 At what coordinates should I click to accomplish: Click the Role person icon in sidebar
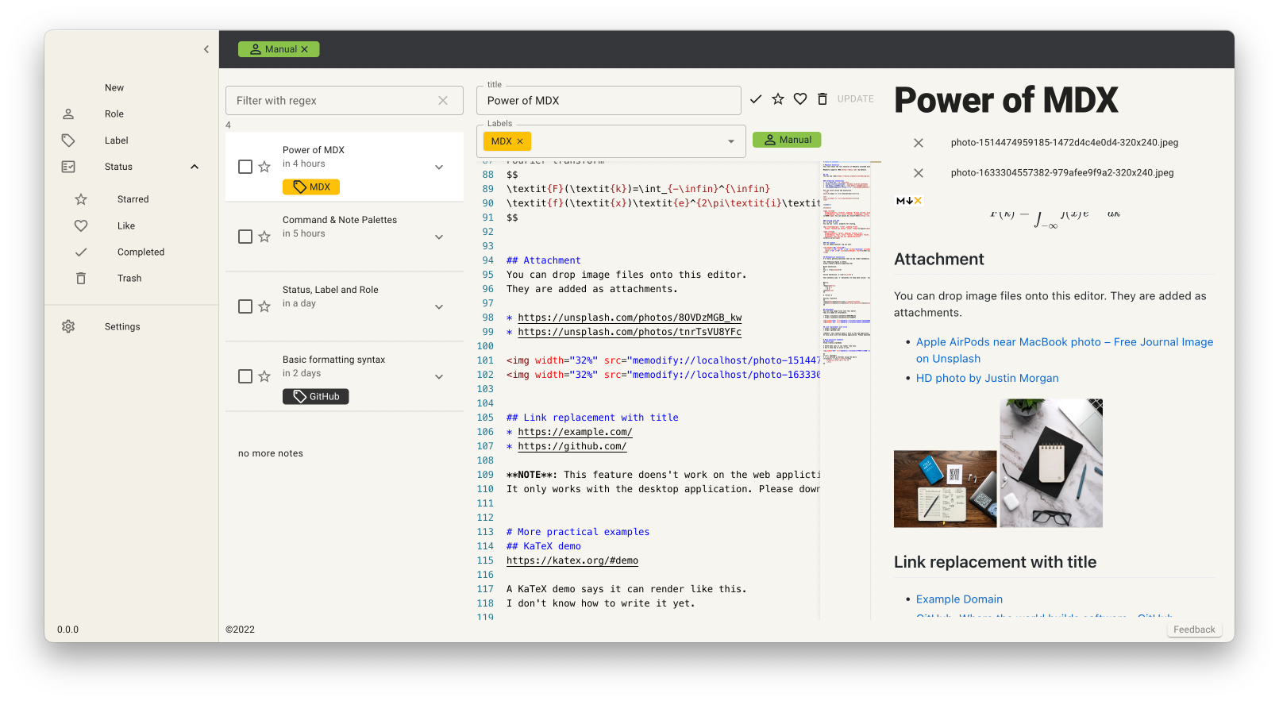[68, 114]
